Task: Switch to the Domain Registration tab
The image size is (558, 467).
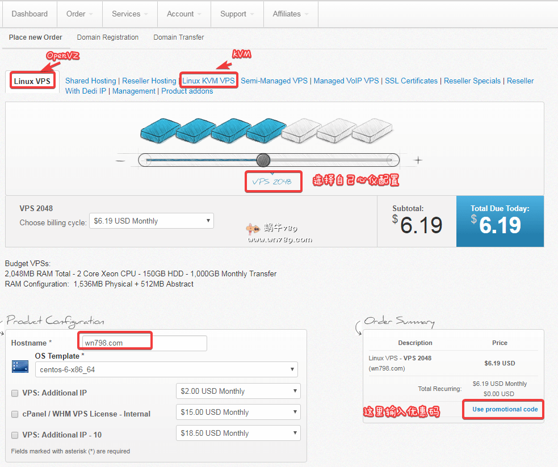Action: tap(108, 37)
